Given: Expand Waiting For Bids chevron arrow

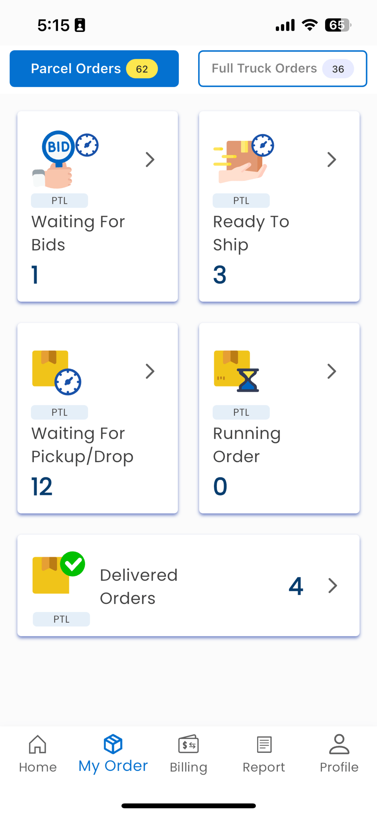Looking at the screenshot, I should (150, 159).
